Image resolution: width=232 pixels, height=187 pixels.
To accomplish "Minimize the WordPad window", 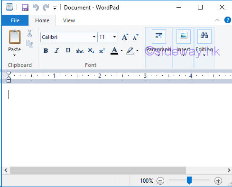I will (179, 7).
